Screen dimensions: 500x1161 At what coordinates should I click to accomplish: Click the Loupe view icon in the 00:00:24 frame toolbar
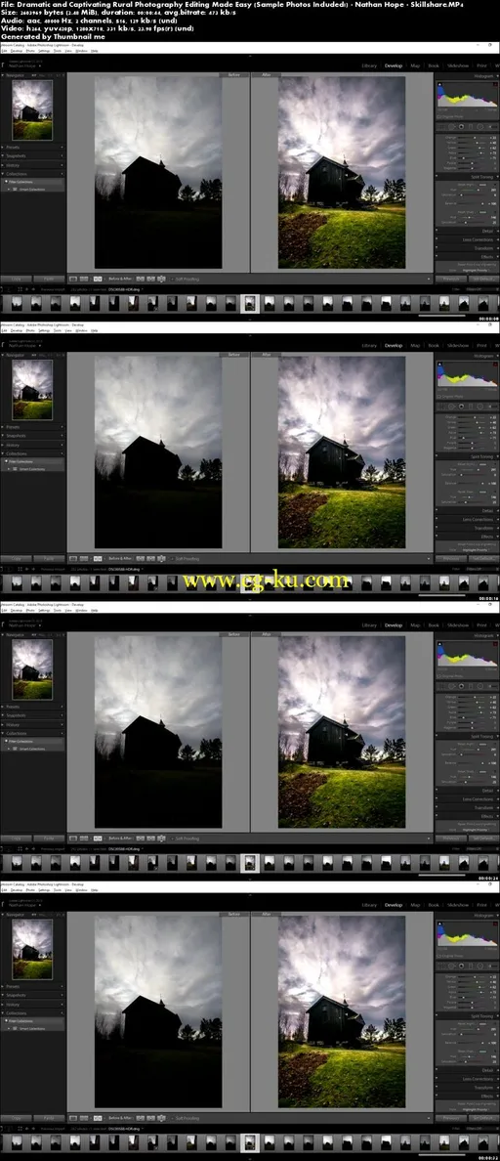73,838
